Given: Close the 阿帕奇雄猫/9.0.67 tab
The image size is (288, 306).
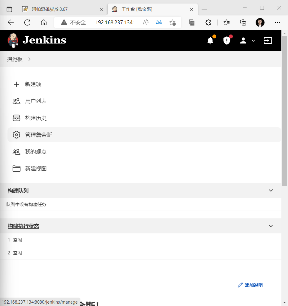Looking at the screenshot, I should tap(102, 10).
